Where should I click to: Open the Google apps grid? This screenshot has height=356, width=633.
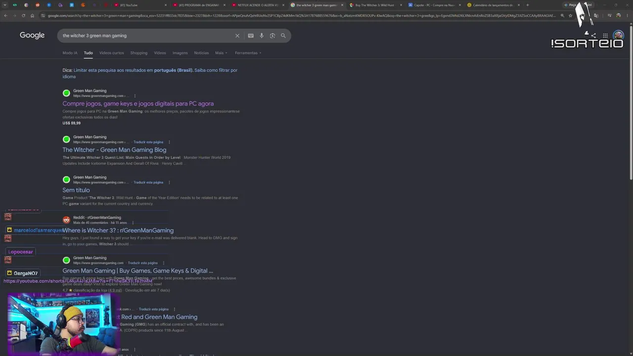click(605, 36)
